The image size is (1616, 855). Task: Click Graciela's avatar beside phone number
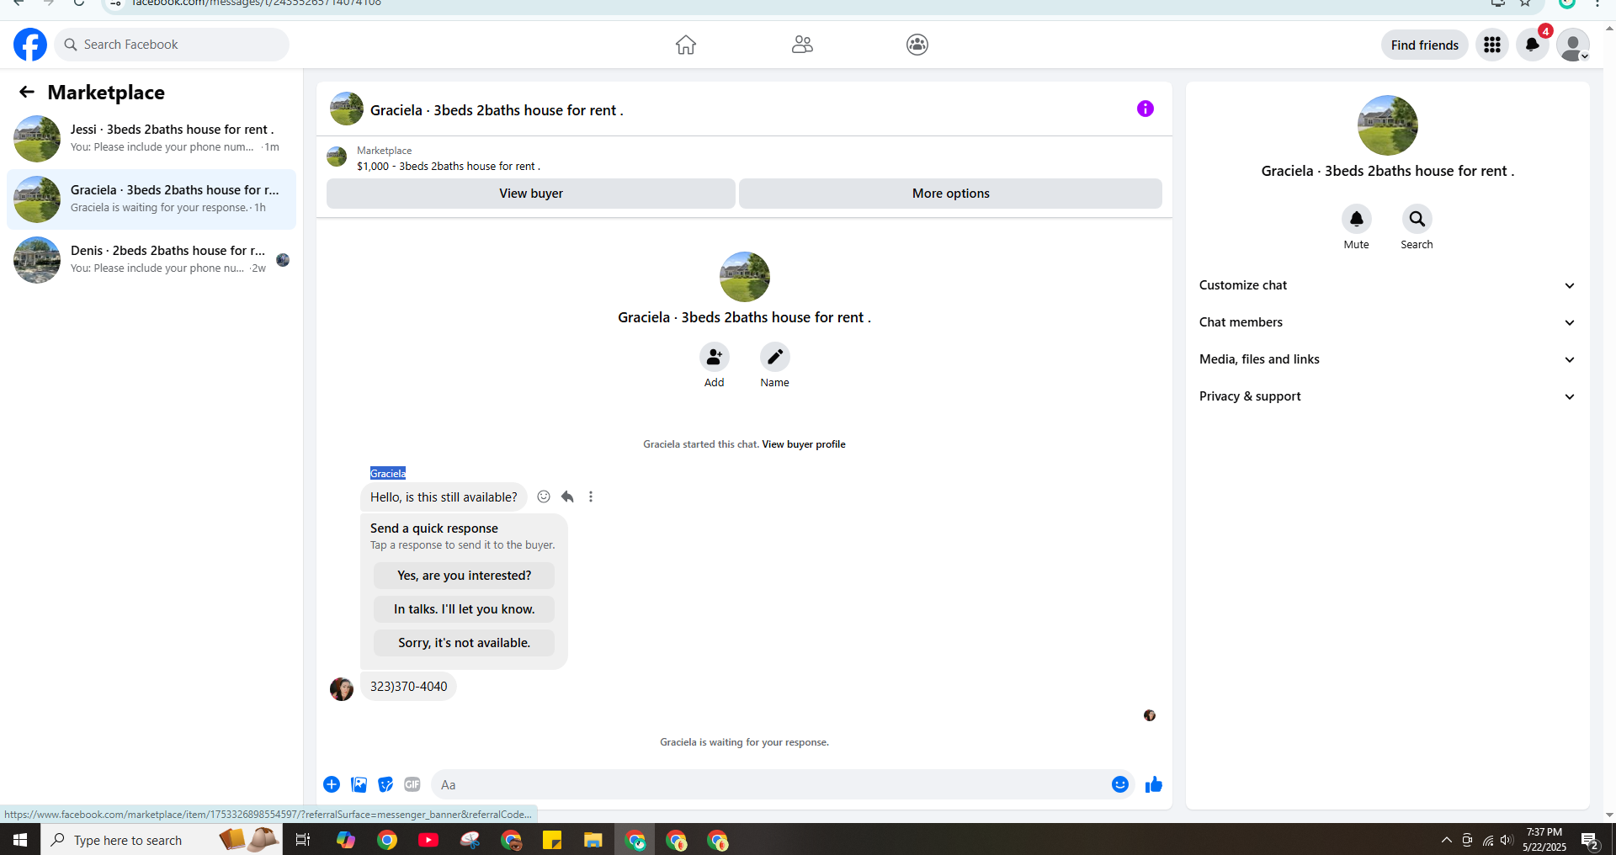click(x=342, y=688)
